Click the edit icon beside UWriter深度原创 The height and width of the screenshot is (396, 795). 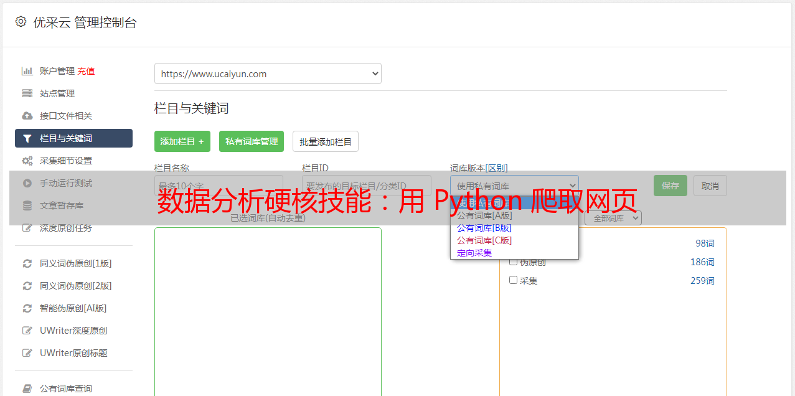point(27,331)
